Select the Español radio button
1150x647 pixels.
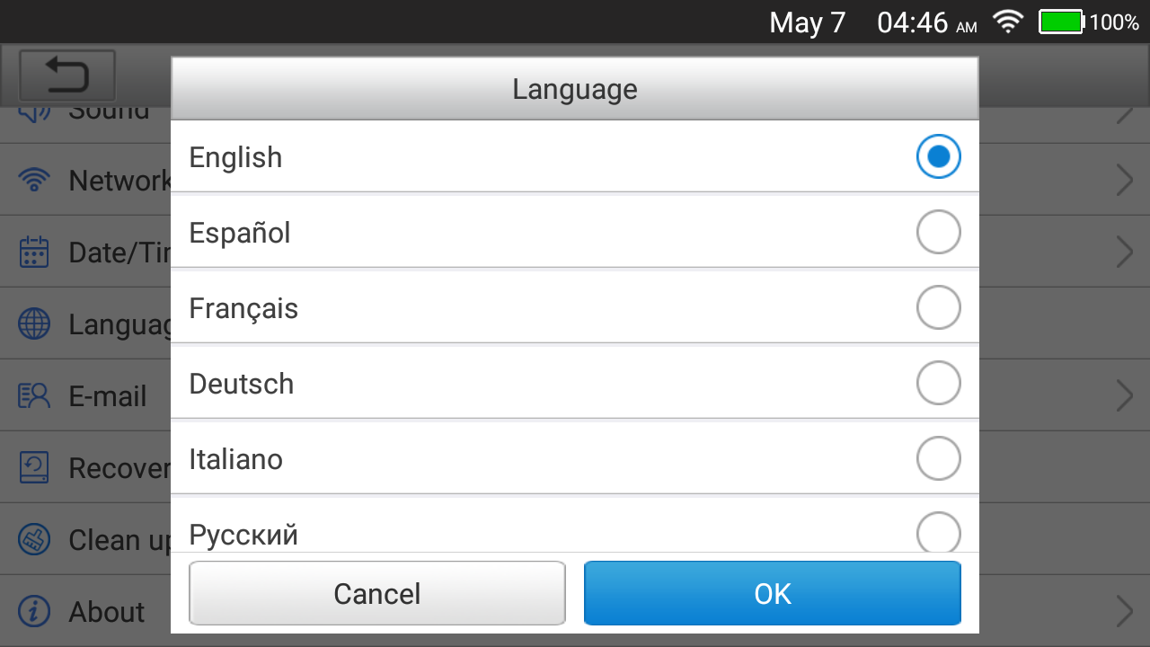[x=938, y=233]
